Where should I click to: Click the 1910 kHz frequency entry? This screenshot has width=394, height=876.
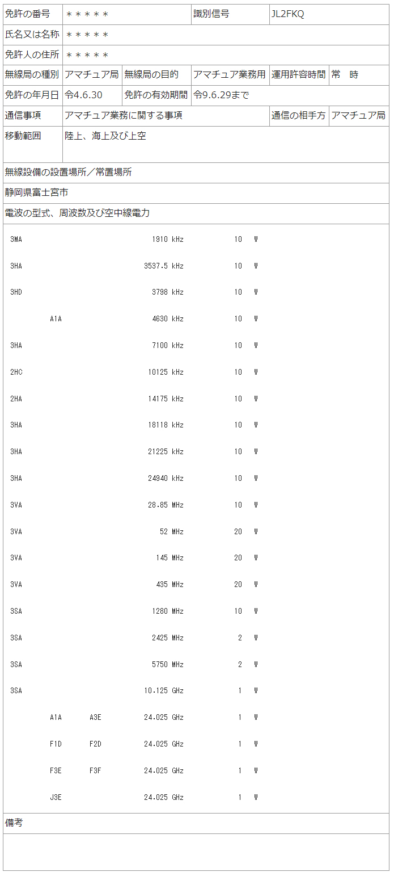coord(168,239)
